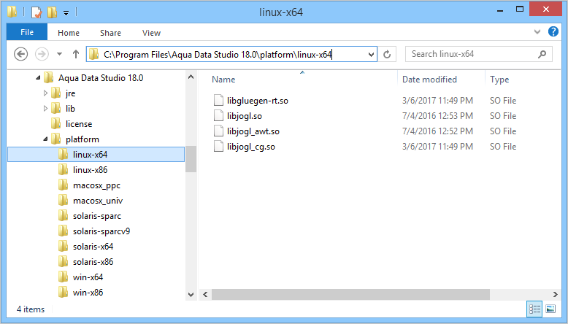Viewport: 568px width, 324px height.
Task: Click the Back navigation arrow
Action: pyautogui.click(x=21, y=54)
